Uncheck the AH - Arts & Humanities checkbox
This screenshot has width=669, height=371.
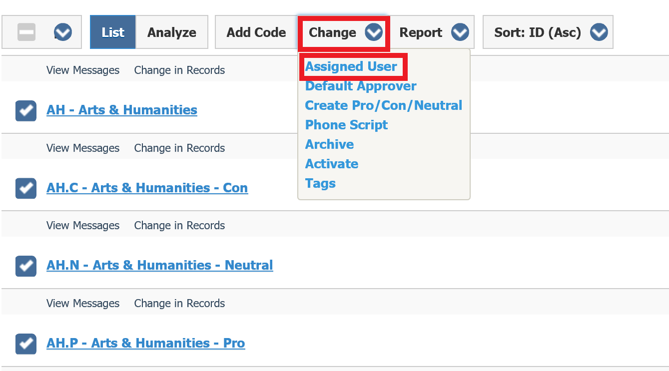[26, 110]
